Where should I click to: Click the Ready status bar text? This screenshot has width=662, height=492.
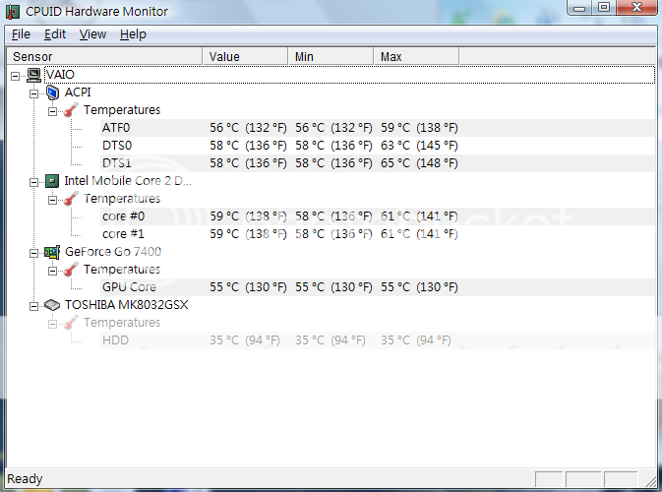click(25, 479)
